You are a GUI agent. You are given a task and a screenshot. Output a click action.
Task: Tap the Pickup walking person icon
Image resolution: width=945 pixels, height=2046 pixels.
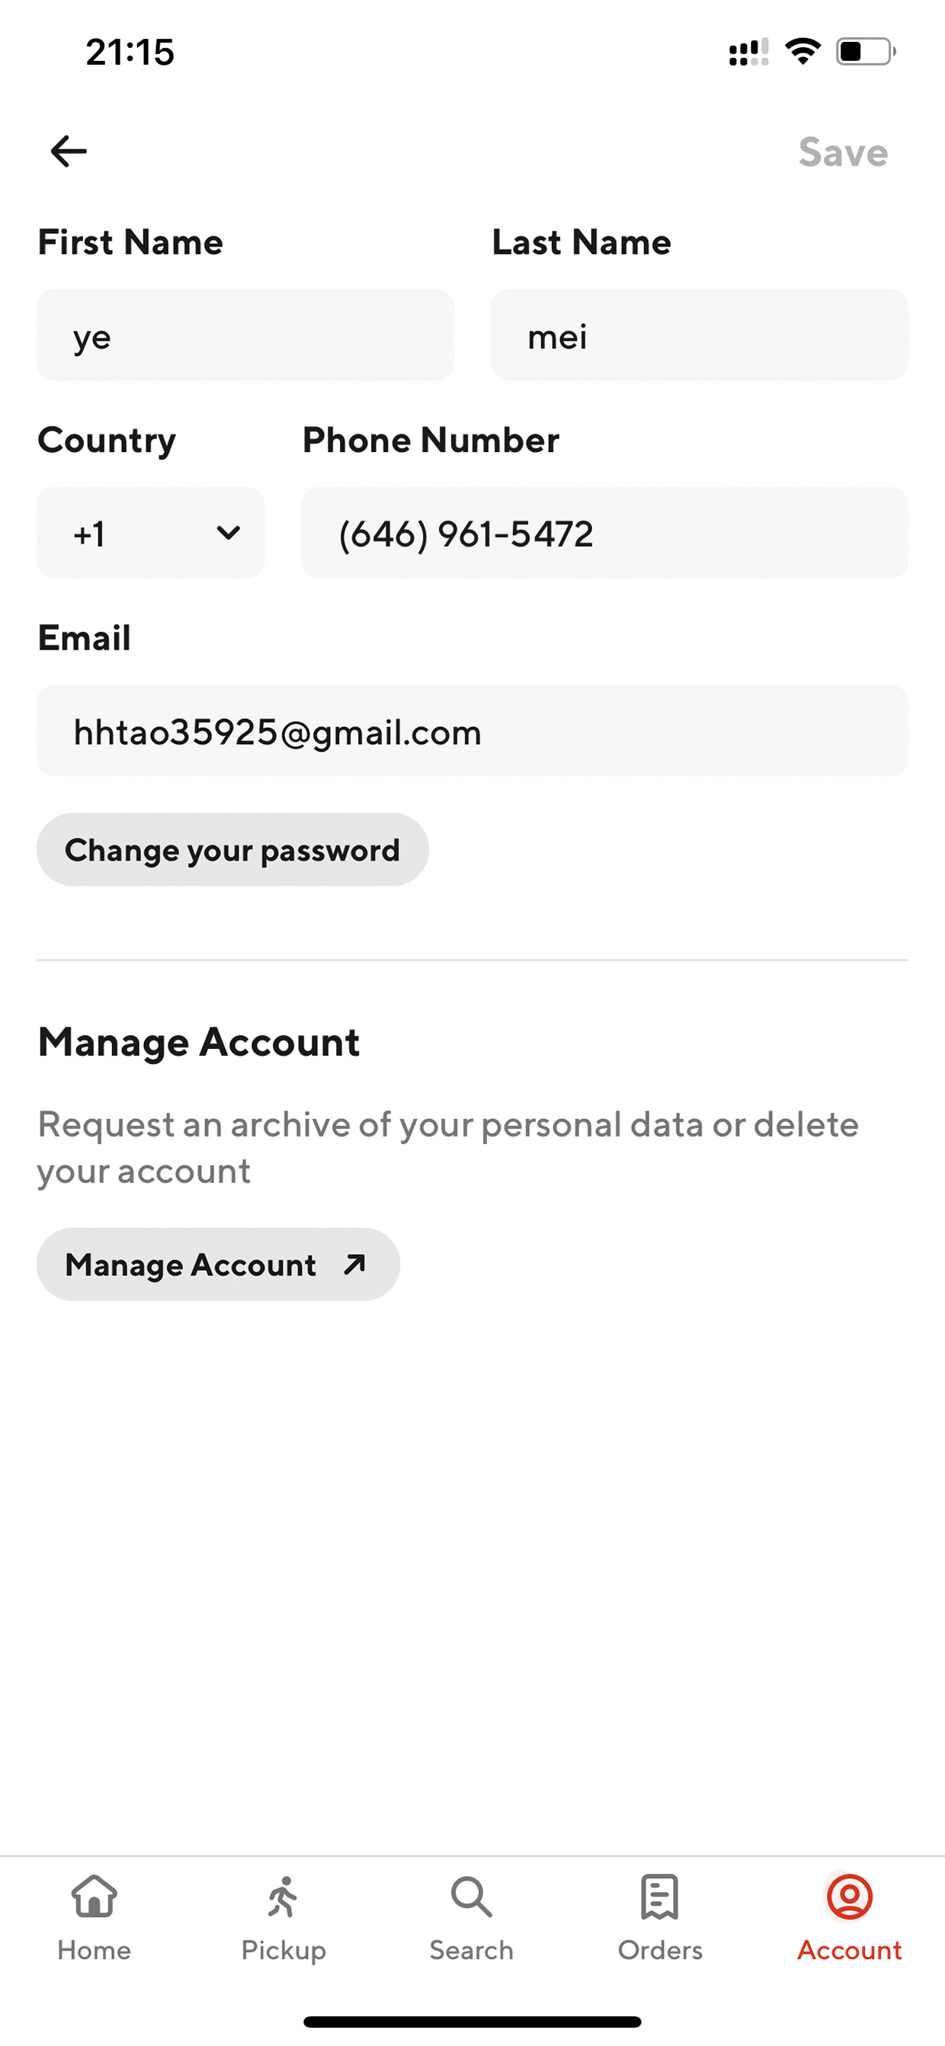click(x=283, y=1897)
